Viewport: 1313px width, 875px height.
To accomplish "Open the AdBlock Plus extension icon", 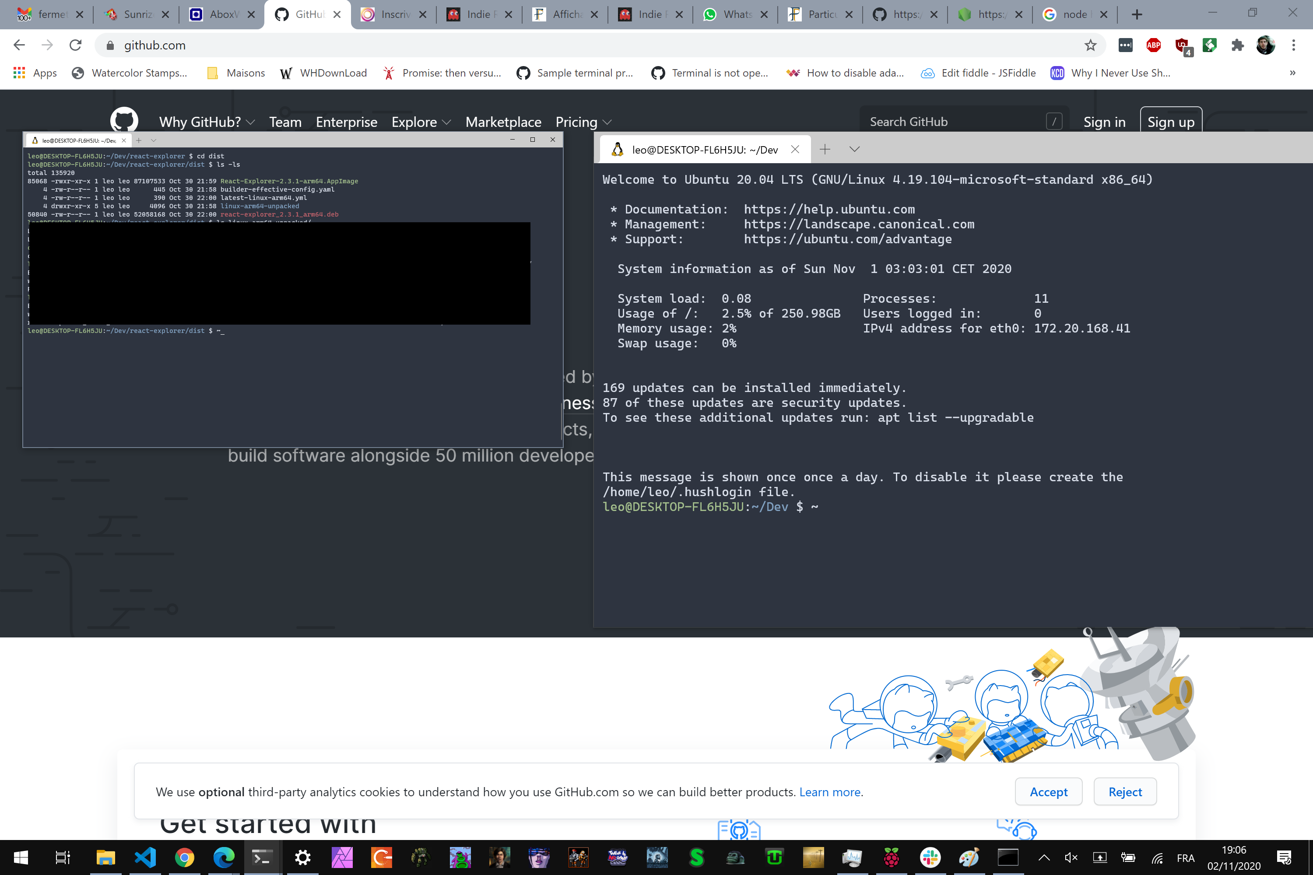I will [x=1153, y=45].
